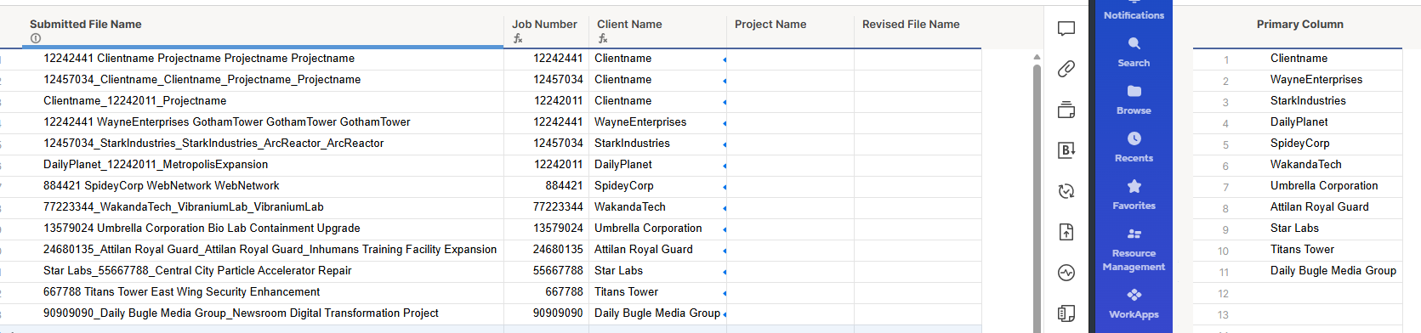Select Job Number cell 77223344
1421x333 pixels.
point(546,207)
